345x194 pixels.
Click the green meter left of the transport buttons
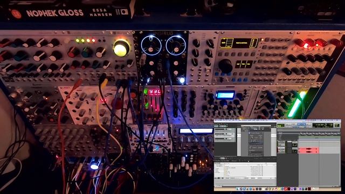point(281,126)
